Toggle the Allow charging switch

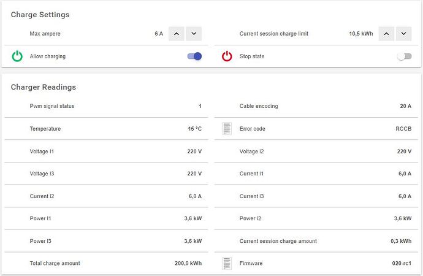pos(194,56)
